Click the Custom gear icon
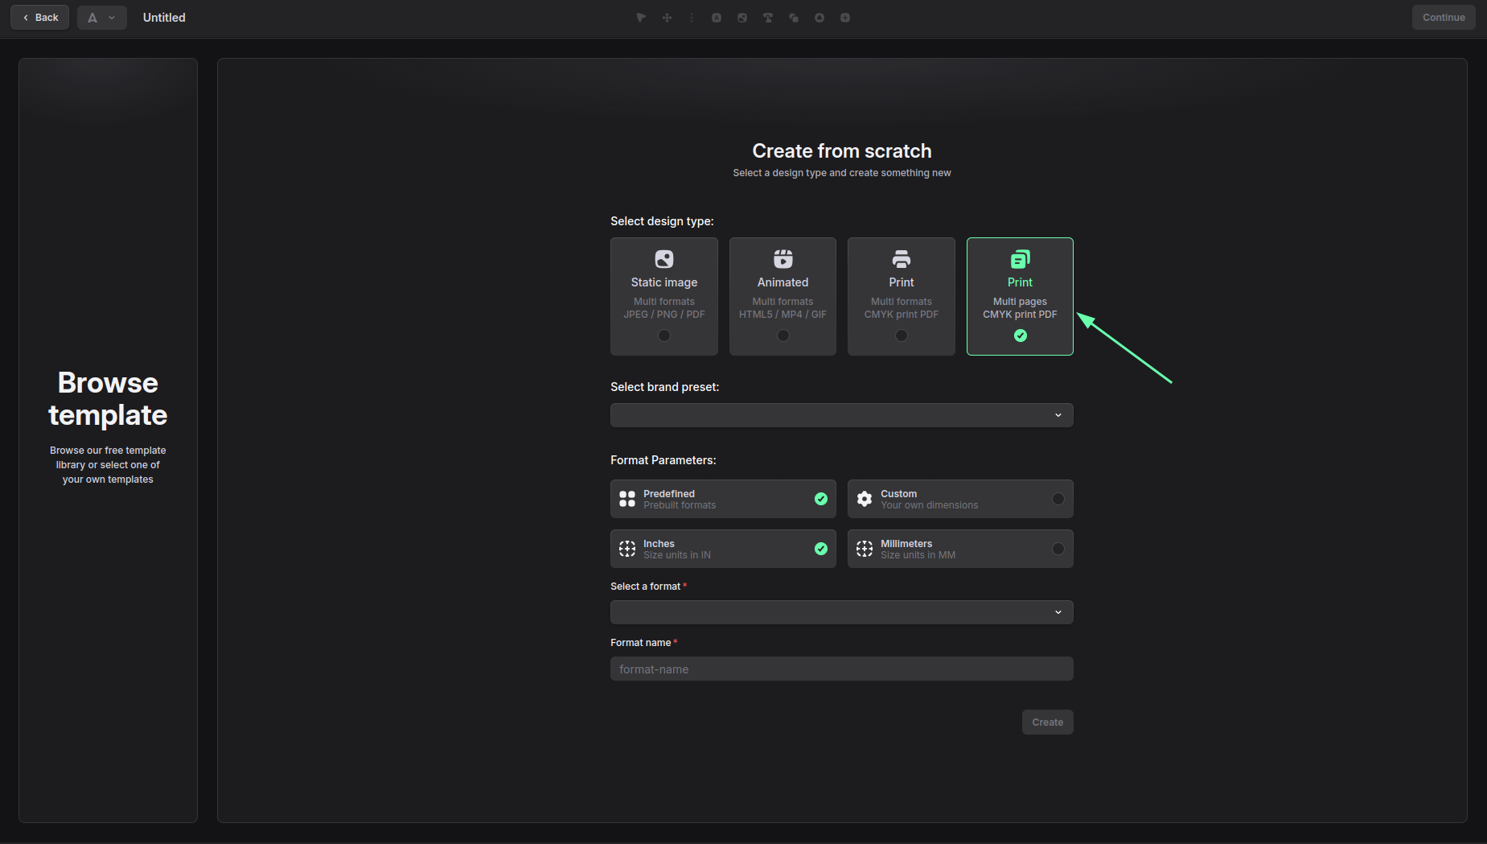This screenshot has height=844, width=1487. (865, 499)
